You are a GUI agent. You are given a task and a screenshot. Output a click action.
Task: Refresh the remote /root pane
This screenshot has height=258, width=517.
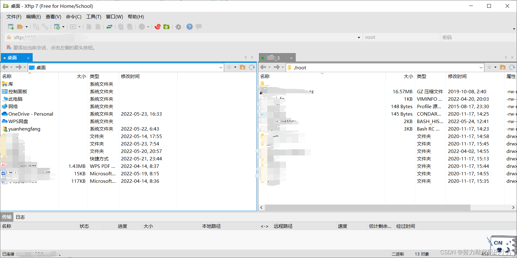coord(512,67)
